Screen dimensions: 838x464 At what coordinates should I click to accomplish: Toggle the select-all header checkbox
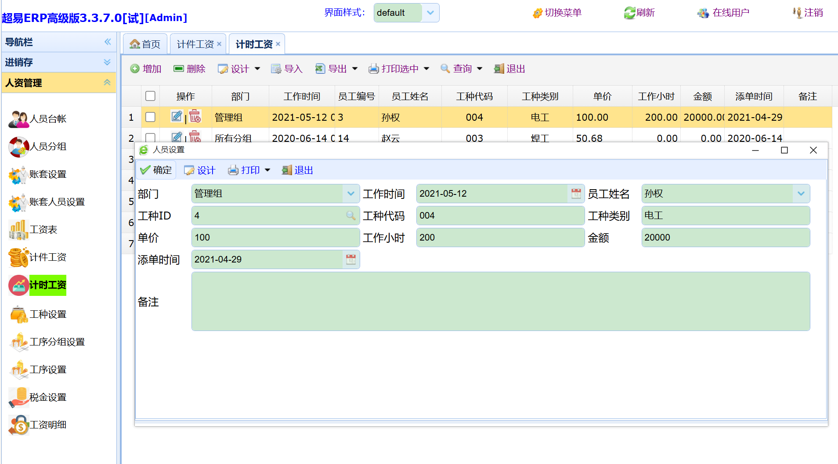click(x=150, y=96)
